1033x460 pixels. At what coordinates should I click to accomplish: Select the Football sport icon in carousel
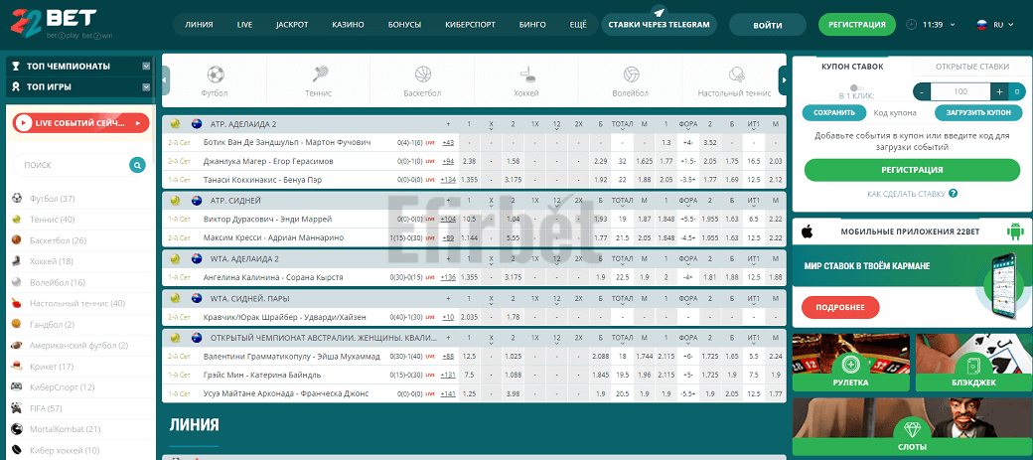pyautogui.click(x=216, y=74)
